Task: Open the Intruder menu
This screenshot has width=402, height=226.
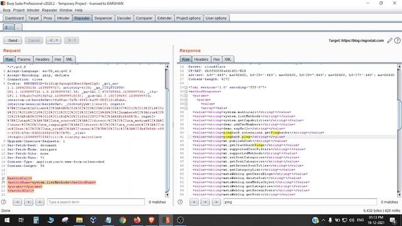Action: (x=33, y=10)
